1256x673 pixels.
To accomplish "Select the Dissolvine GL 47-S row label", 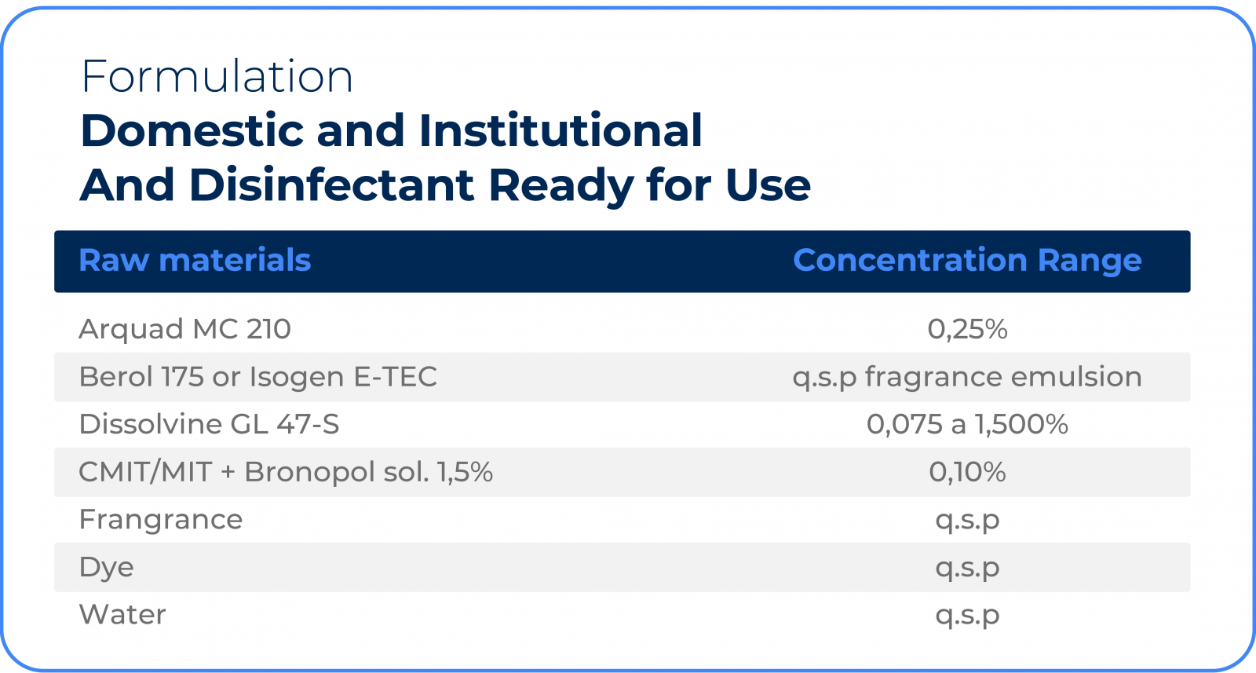I will [x=210, y=424].
